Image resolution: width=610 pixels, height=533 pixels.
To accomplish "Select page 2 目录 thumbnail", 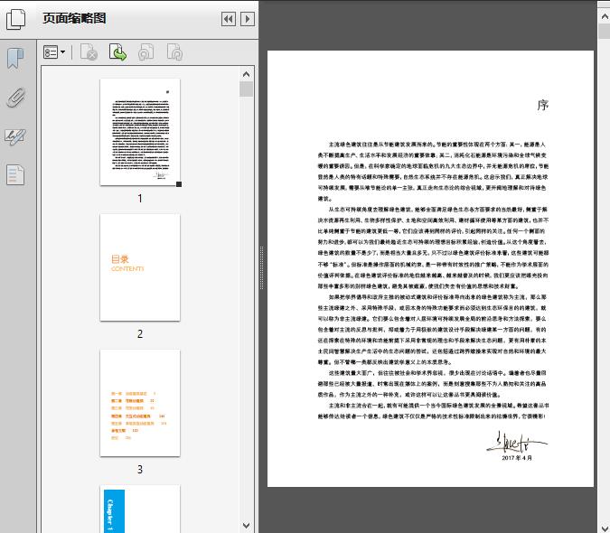I will coord(140,267).
